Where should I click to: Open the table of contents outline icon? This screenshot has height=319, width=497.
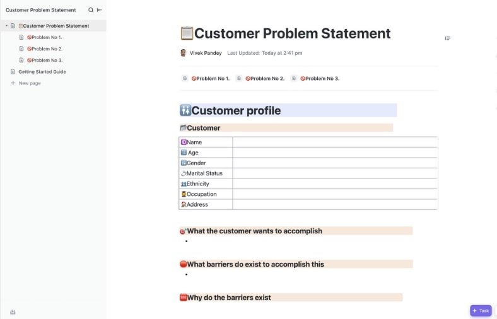(447, 38)
